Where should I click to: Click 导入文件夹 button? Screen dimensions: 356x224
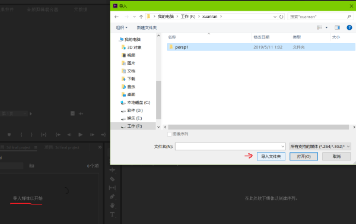click(271, 156)
